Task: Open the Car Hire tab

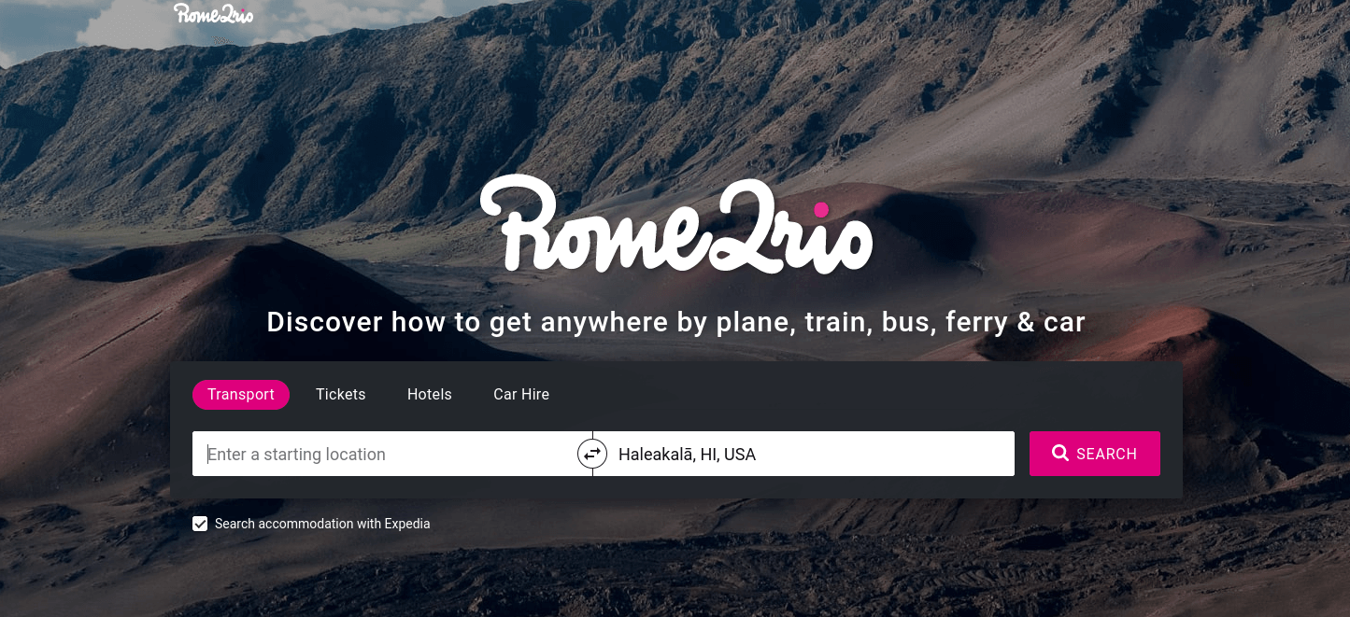Action: click(x=521, y=395)
